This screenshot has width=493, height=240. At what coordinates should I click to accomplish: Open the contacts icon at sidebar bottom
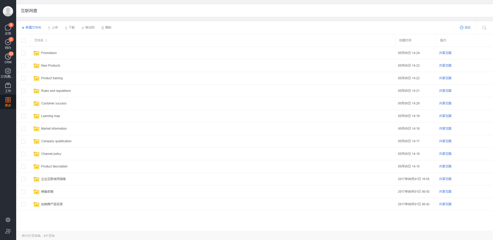[x=8, y=231]
